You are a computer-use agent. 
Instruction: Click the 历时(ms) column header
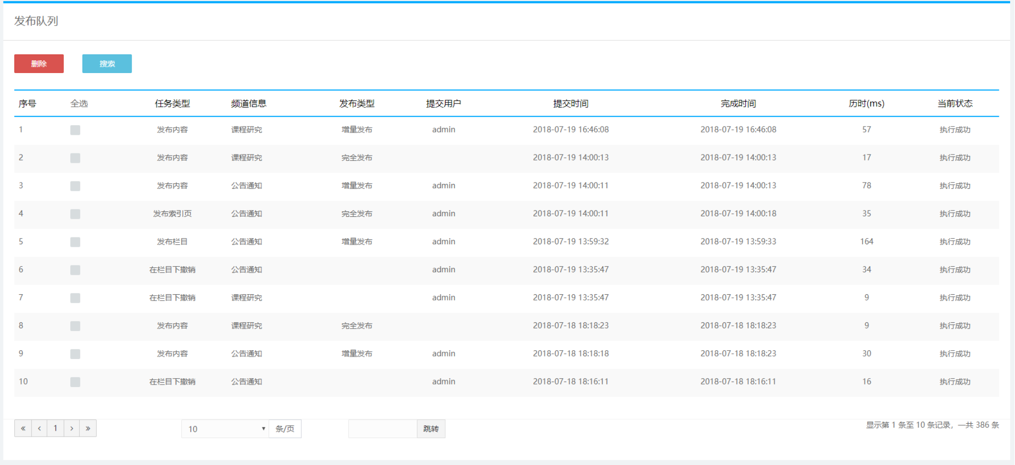[866, 103]
